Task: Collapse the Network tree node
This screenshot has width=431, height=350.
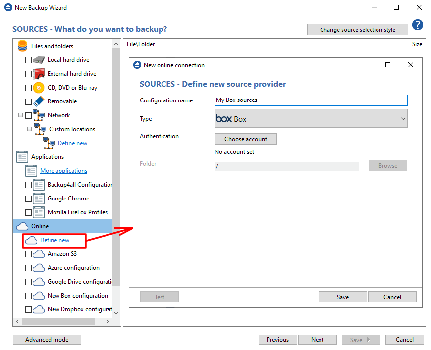Action: coord(21,115)
